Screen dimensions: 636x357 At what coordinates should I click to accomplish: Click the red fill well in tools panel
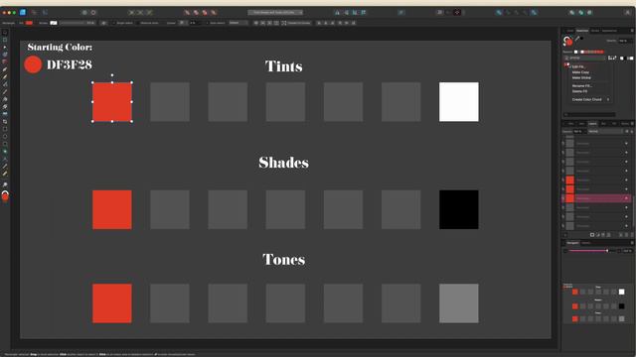click(5, 197)
